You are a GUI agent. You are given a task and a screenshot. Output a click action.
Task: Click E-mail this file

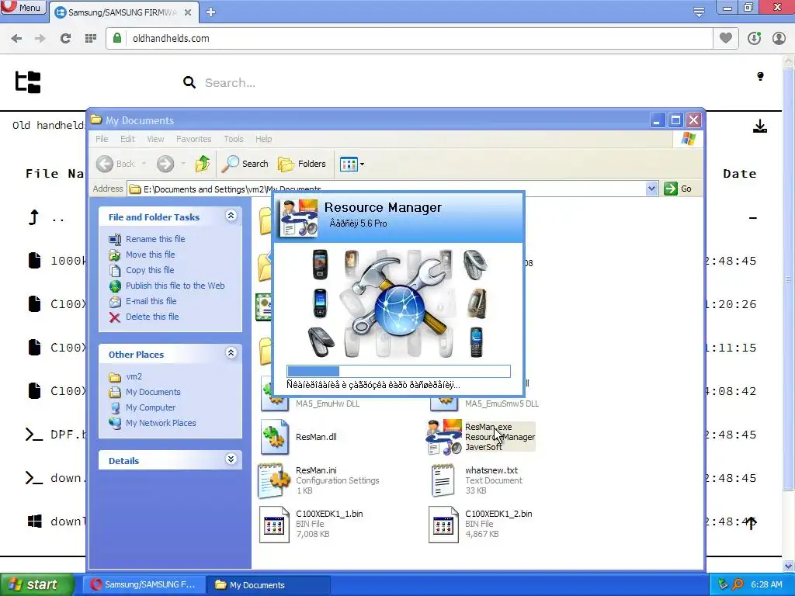click(x=151, y=301)
